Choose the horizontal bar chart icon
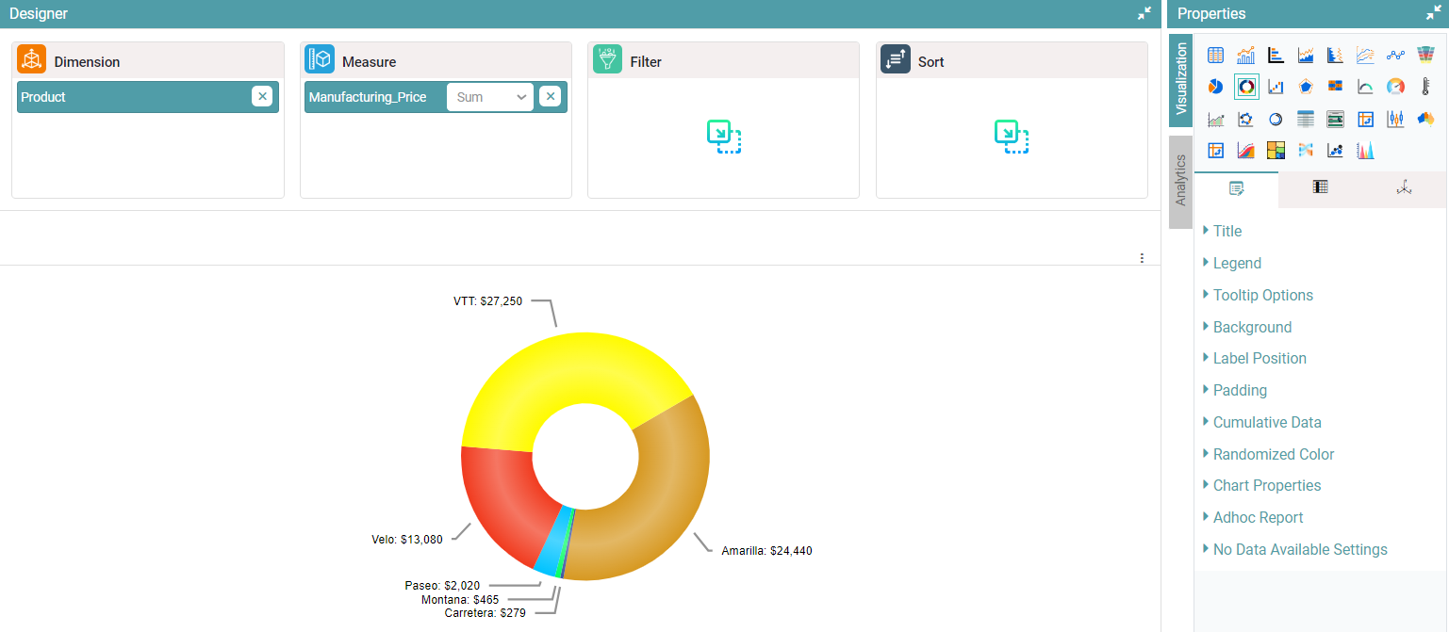Viewport: 1449px width, 632px height. click(1276, 56)
